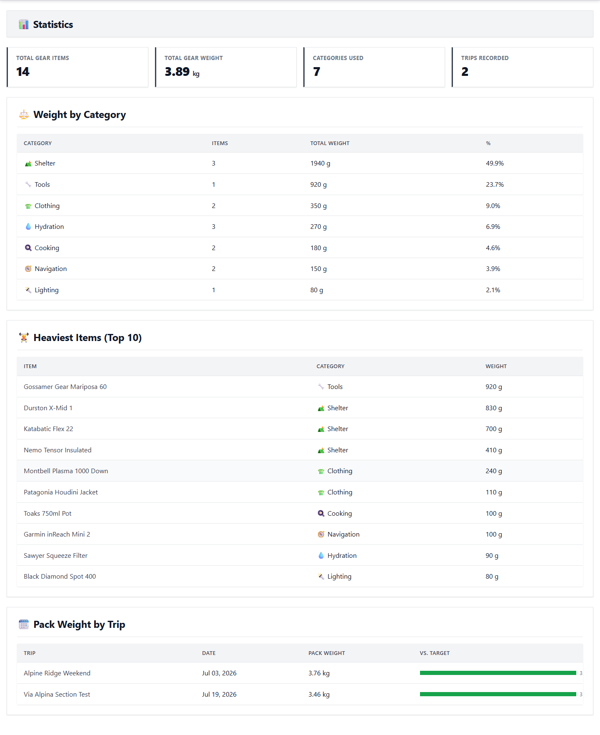Image resolution: width=600 pixels, height=735 pixels.
Task: Click the Via Alpina Section Test progress bar
Action: pyautogui.click(x=498, y=694)
